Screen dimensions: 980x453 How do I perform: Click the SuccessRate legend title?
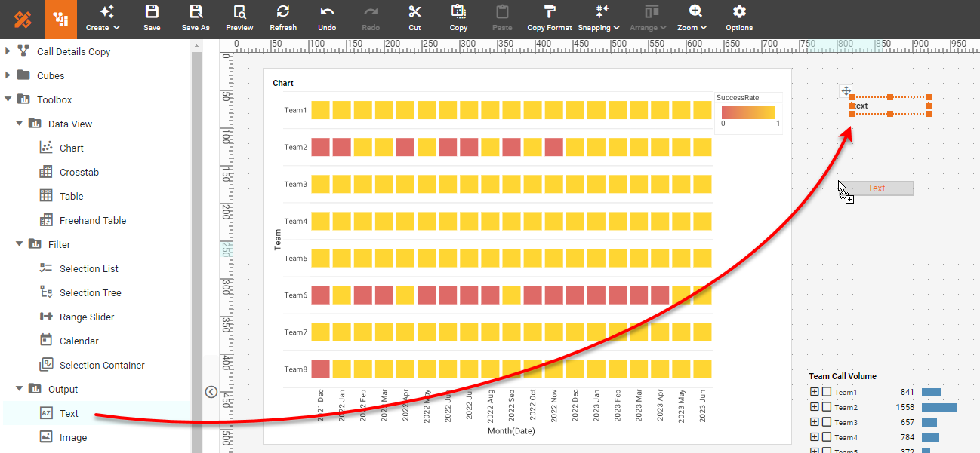pyautogui.click(x=737, y=98)
